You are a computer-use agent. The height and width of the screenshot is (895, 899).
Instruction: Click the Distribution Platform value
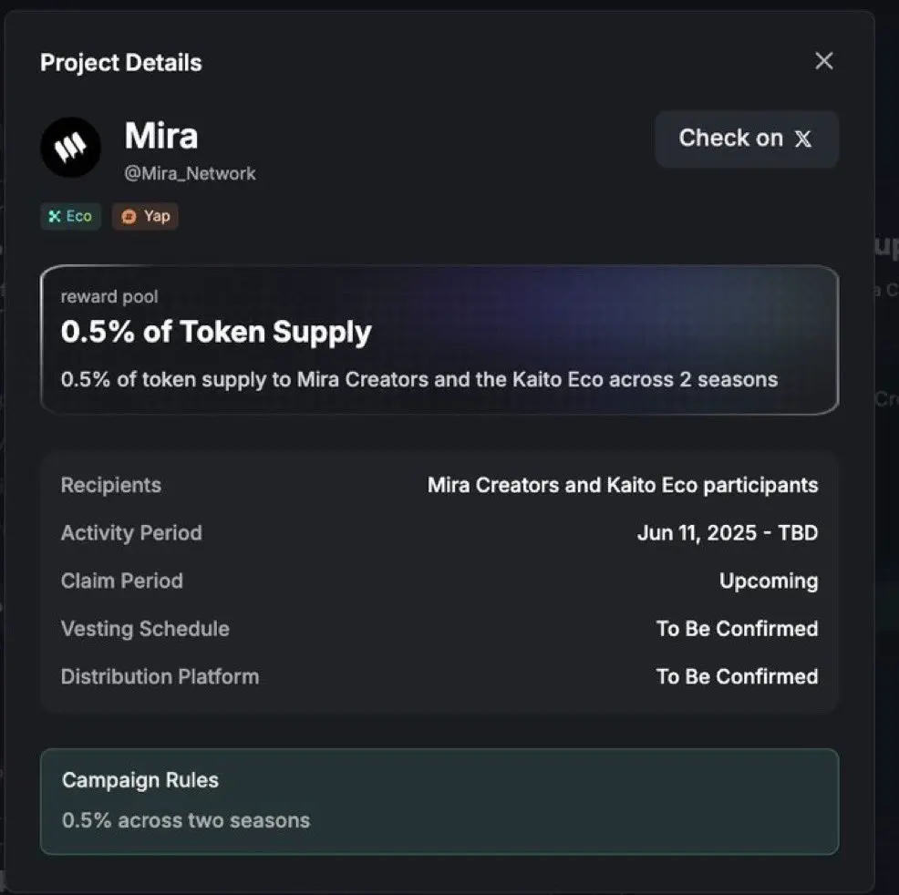[738, 676]
